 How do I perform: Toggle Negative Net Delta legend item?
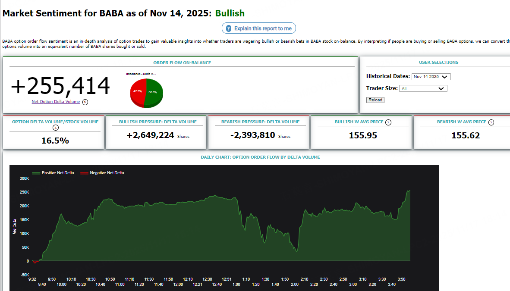(102, 173)
